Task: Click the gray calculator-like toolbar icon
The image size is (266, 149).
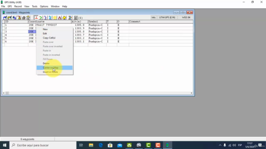Action: 76,17
